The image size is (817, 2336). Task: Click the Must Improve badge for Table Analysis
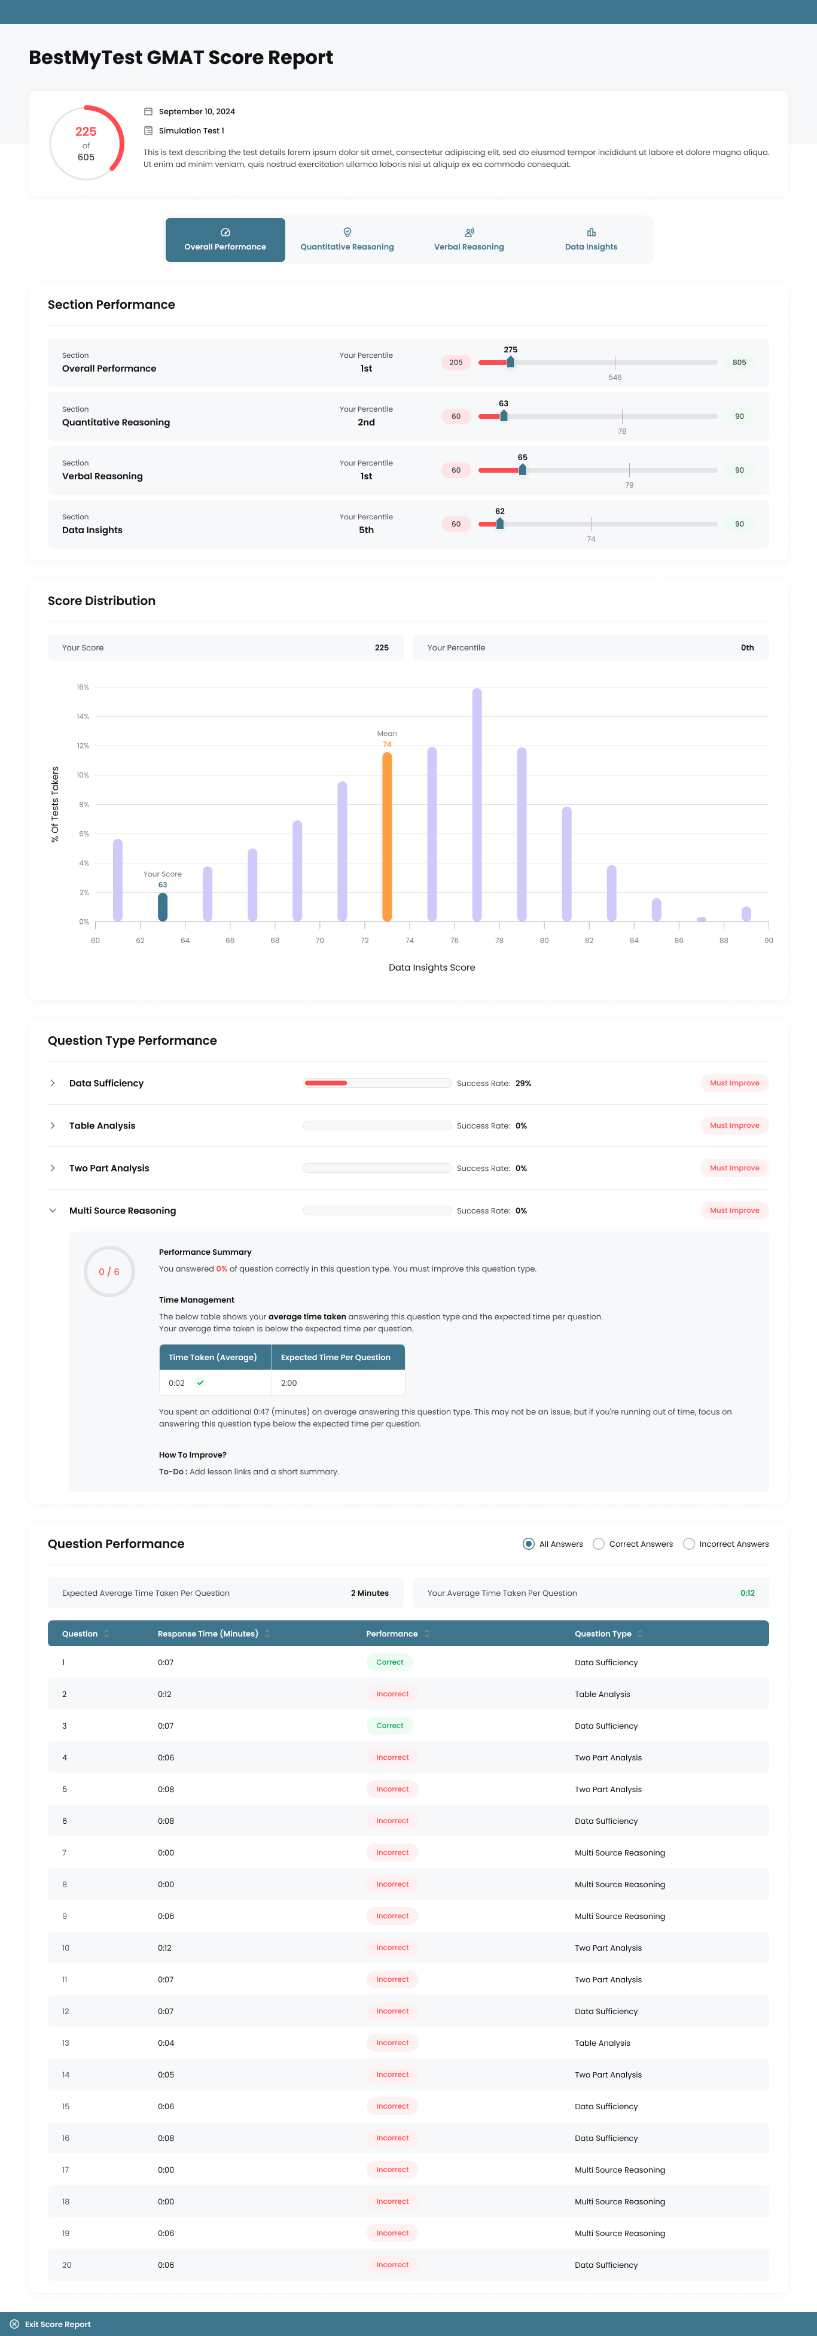[x=734, y=1126]
